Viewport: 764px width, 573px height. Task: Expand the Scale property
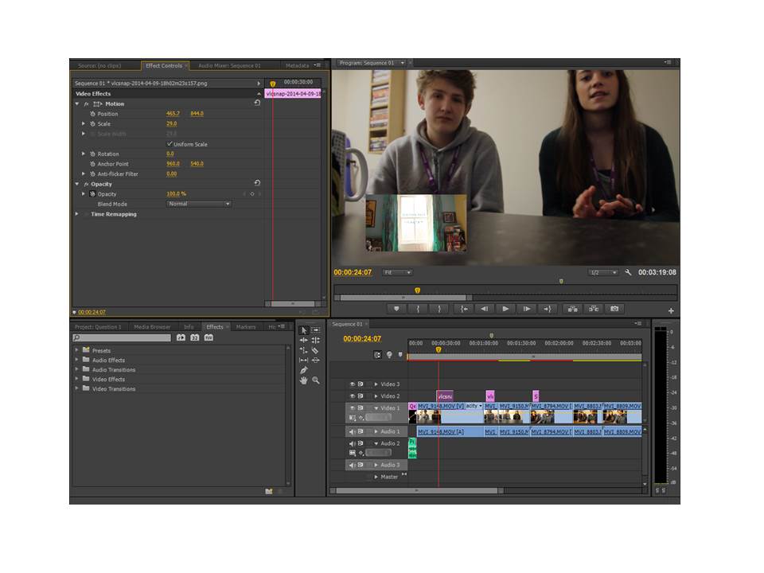[84, 124]
